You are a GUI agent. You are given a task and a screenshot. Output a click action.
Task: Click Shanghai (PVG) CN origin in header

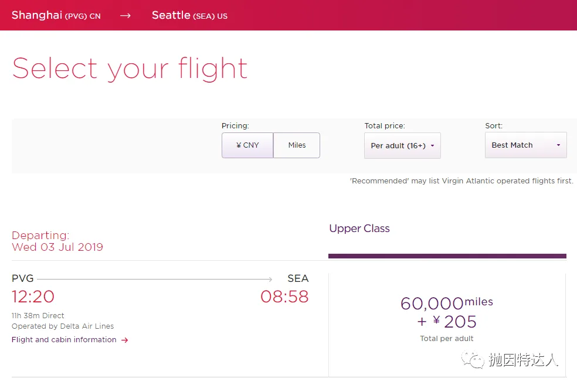coord(56,15)
